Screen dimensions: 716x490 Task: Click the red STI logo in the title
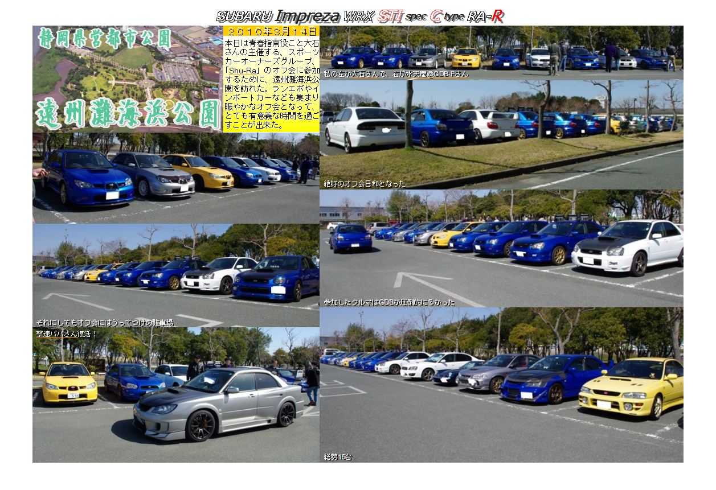point(391,16)
